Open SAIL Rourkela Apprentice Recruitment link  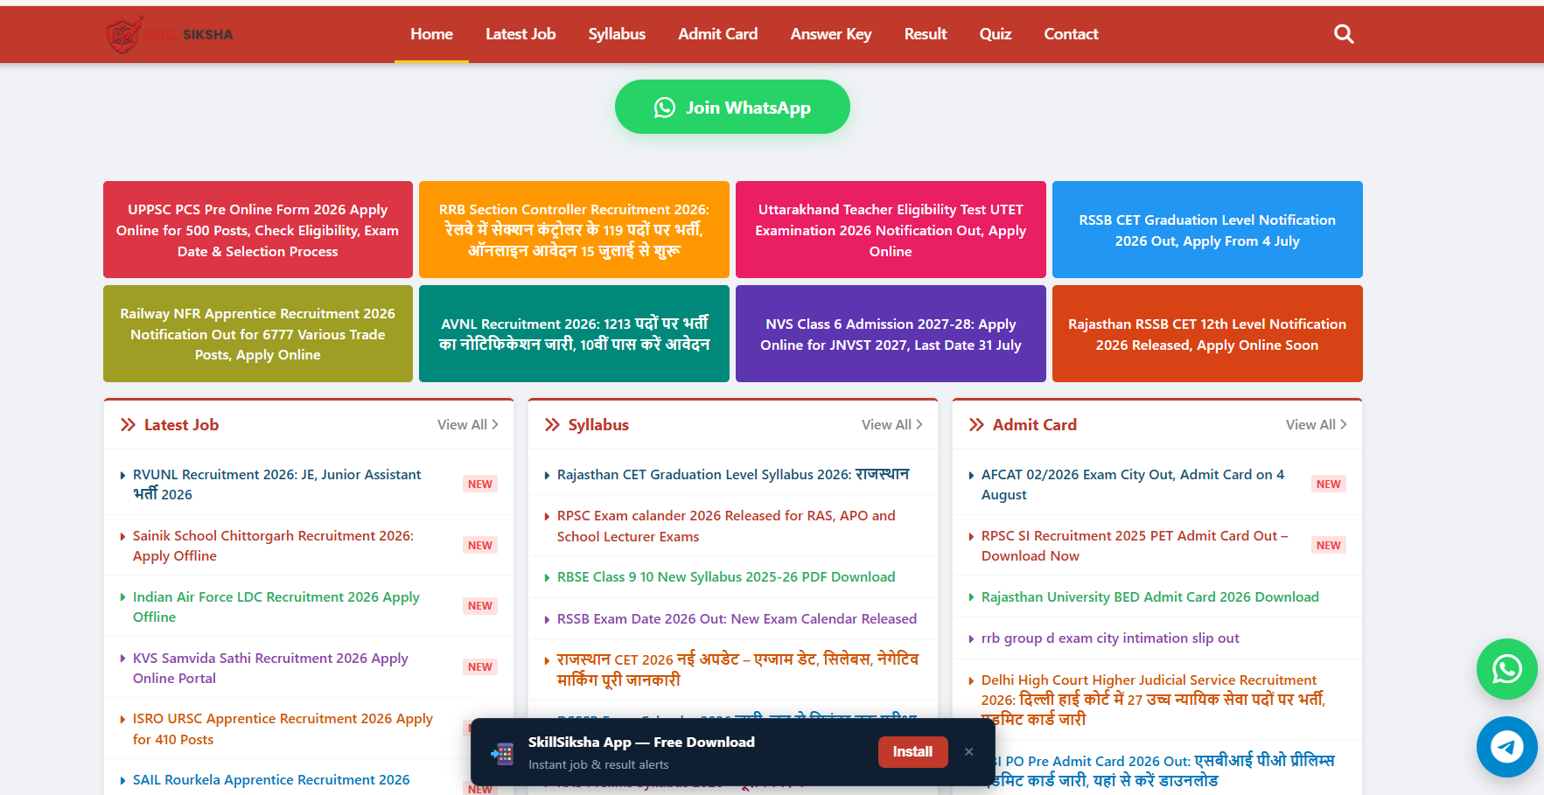271,780
